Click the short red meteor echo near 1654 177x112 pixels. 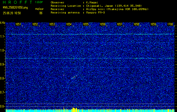tap(64, 75)
